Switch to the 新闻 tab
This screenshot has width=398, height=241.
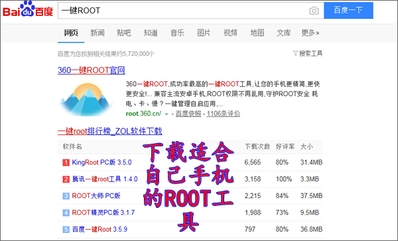(x=98, y=32)
